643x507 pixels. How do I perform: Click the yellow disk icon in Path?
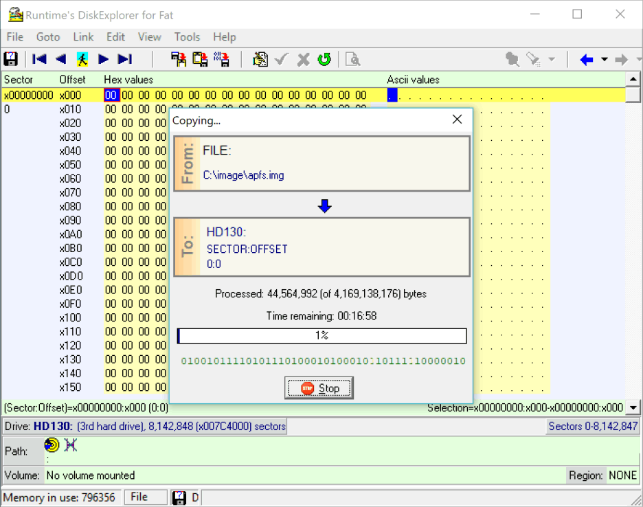tap(52, 446)
